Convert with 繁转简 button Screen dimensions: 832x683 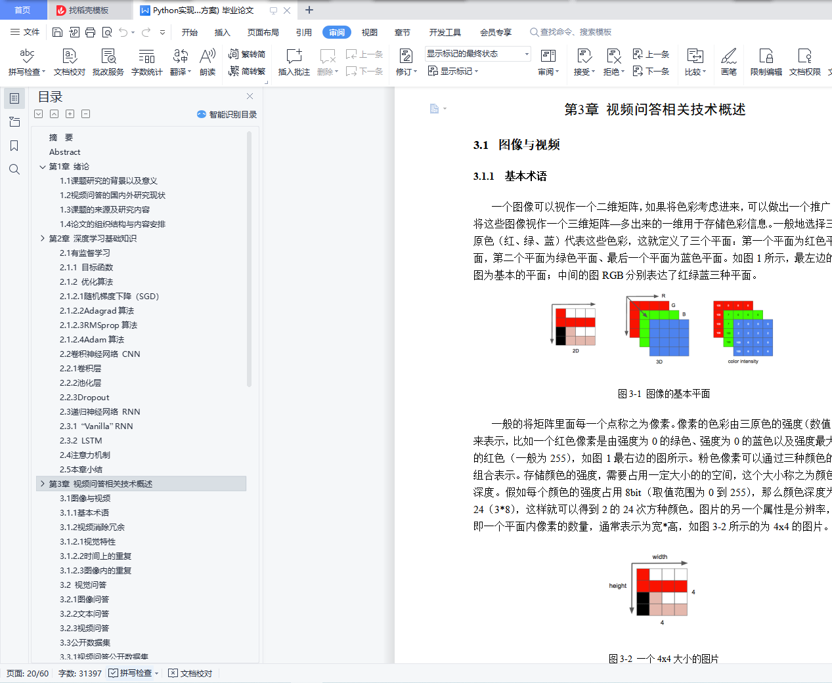click(x=247, y=54)
